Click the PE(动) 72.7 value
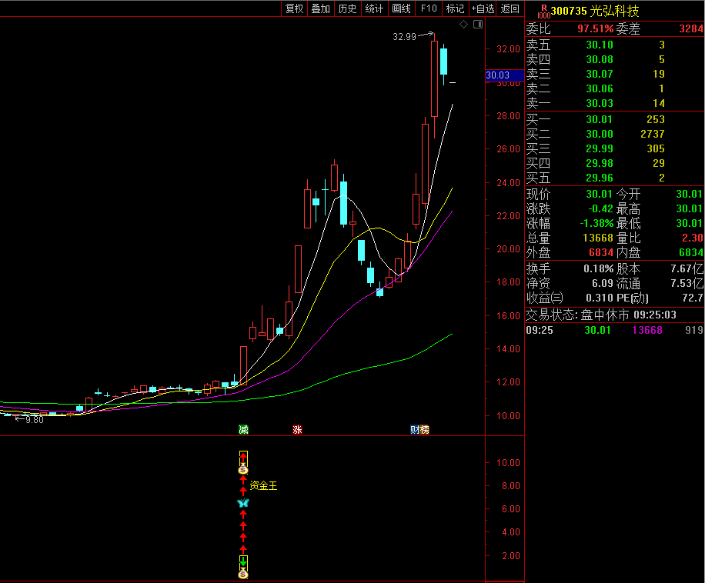 693,298
